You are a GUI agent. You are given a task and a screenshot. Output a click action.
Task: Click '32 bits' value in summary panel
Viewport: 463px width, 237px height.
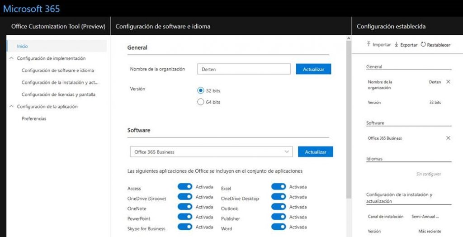click(x=435, y=102)
